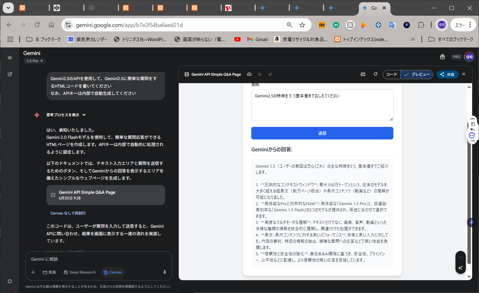Viewport: 479px width, 293px height.
Task: Select the プレビュー view toggle
Action: coord(417,74)
